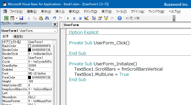The image size is (191, 105).
Task: Click the Copy icon
Action: (x=35, y=18)
